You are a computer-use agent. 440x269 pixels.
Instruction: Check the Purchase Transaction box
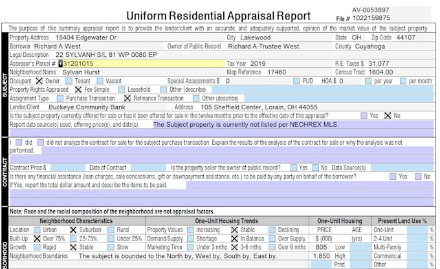pyautogui.click(x=60, y=98)
